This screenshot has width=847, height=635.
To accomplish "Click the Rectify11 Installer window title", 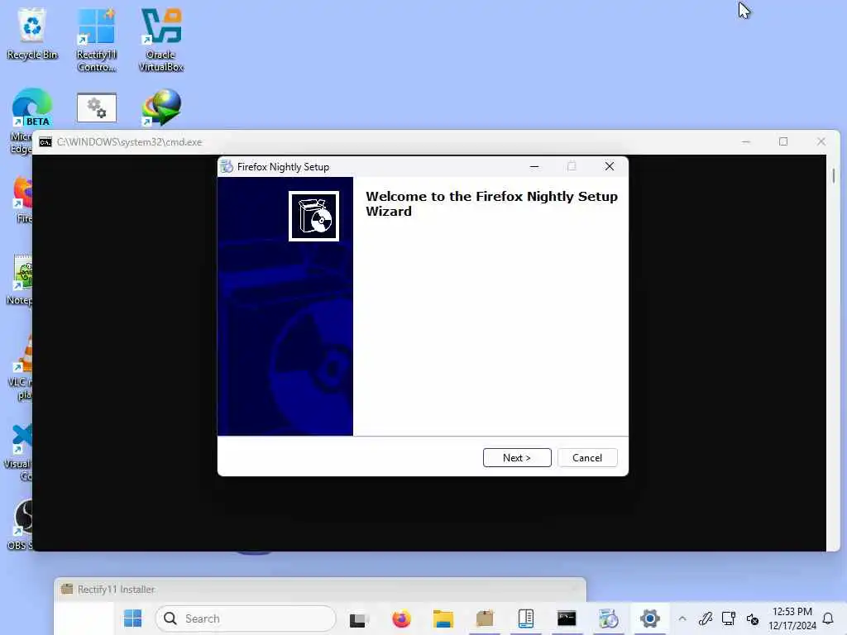I will 116,589.
